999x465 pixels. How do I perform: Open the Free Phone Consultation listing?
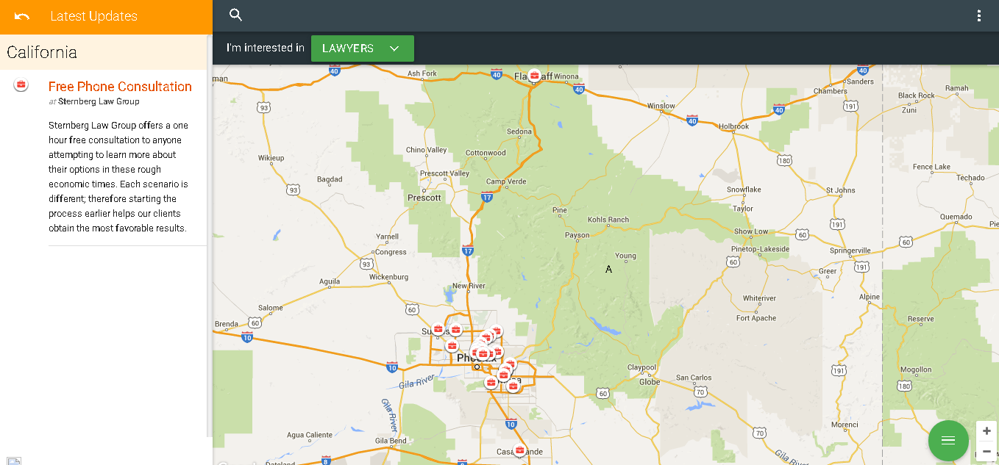tap(120, 87)
